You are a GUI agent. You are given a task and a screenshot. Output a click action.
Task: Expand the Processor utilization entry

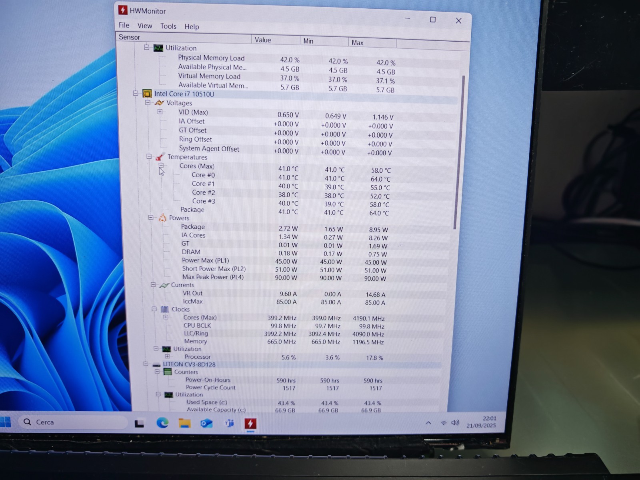tap(167, 356)
